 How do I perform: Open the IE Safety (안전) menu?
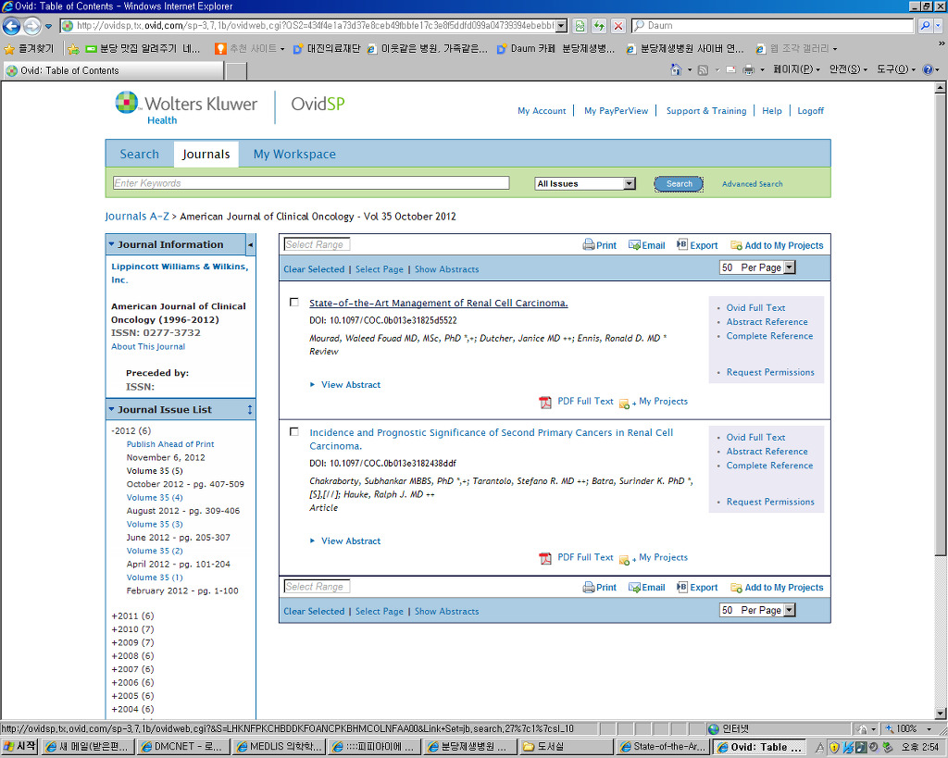tap(848, 69)
